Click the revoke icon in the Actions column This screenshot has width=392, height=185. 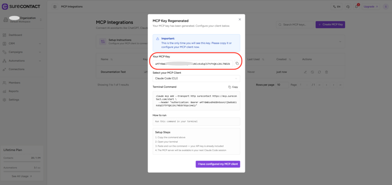(x=312, y=72)
